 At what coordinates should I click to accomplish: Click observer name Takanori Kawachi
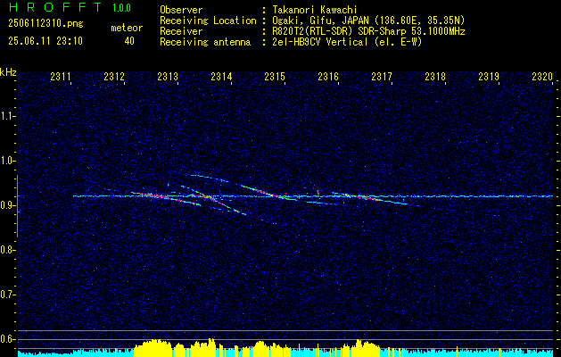tap(315, 10)
